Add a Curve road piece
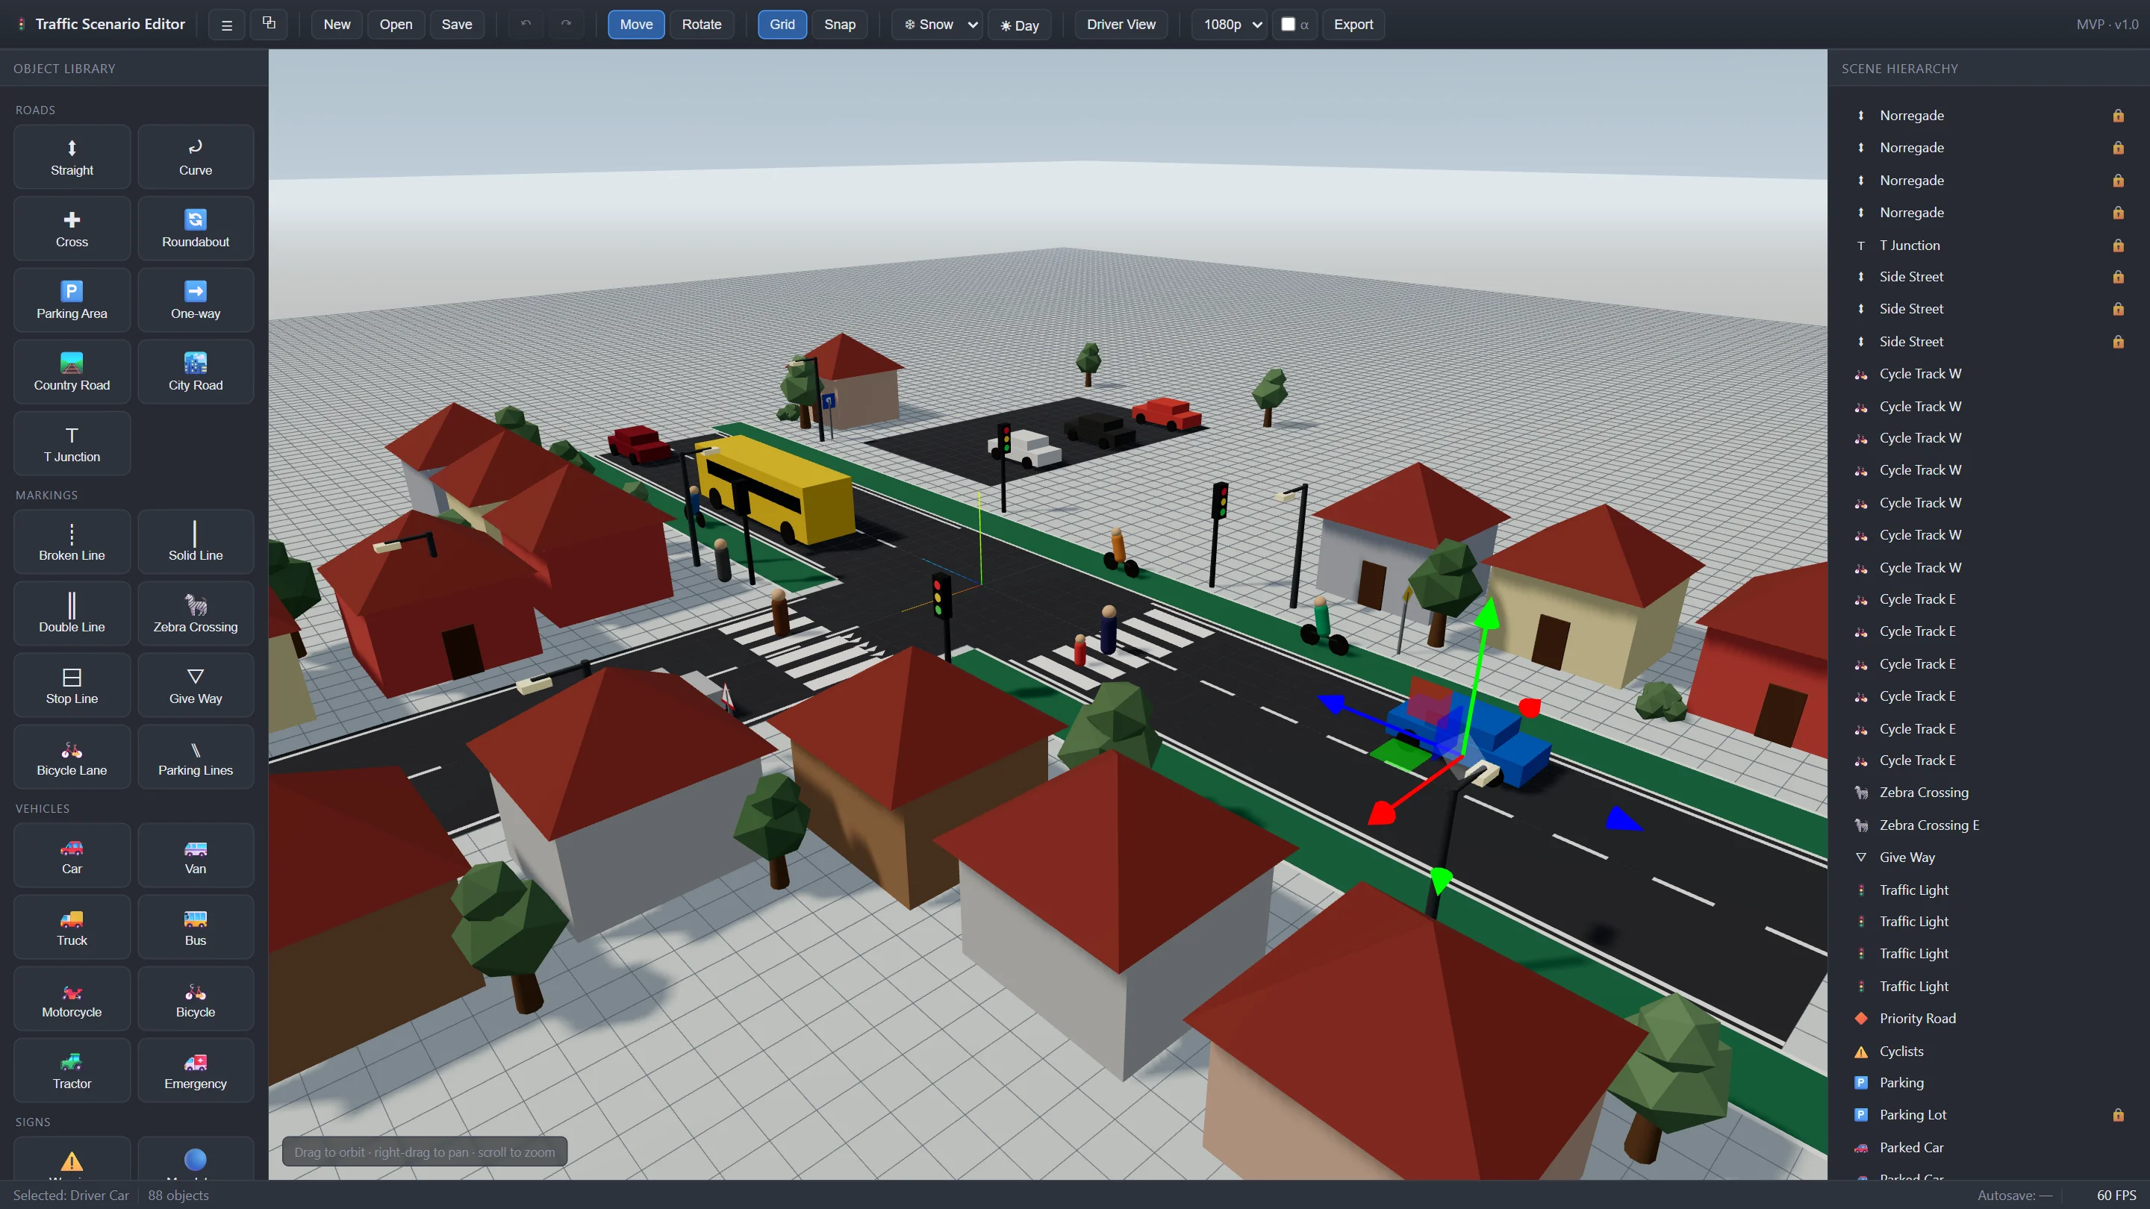The image size is (2150, 1209). coord(196,157)
